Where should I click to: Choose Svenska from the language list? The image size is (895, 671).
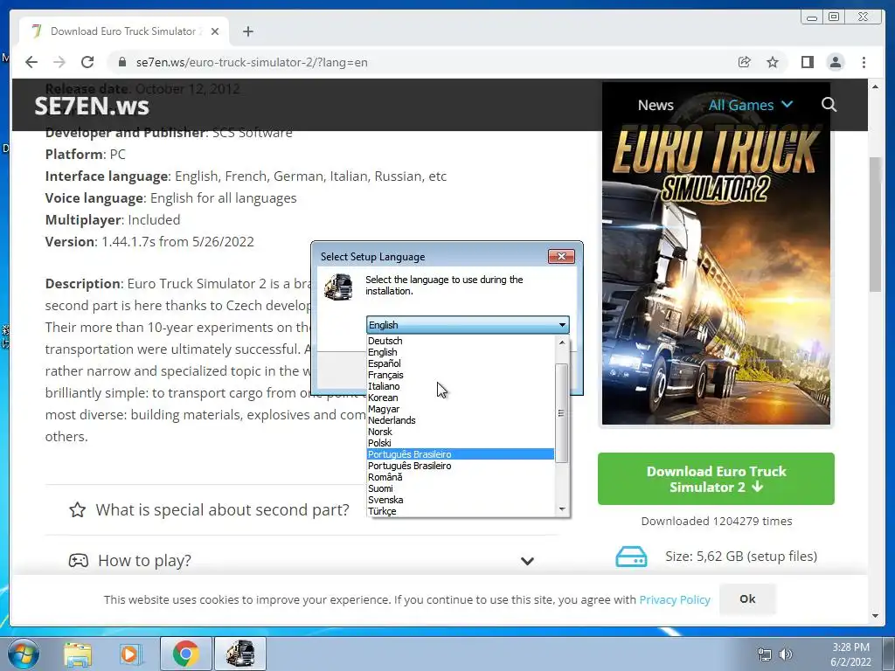pos(460,500)
